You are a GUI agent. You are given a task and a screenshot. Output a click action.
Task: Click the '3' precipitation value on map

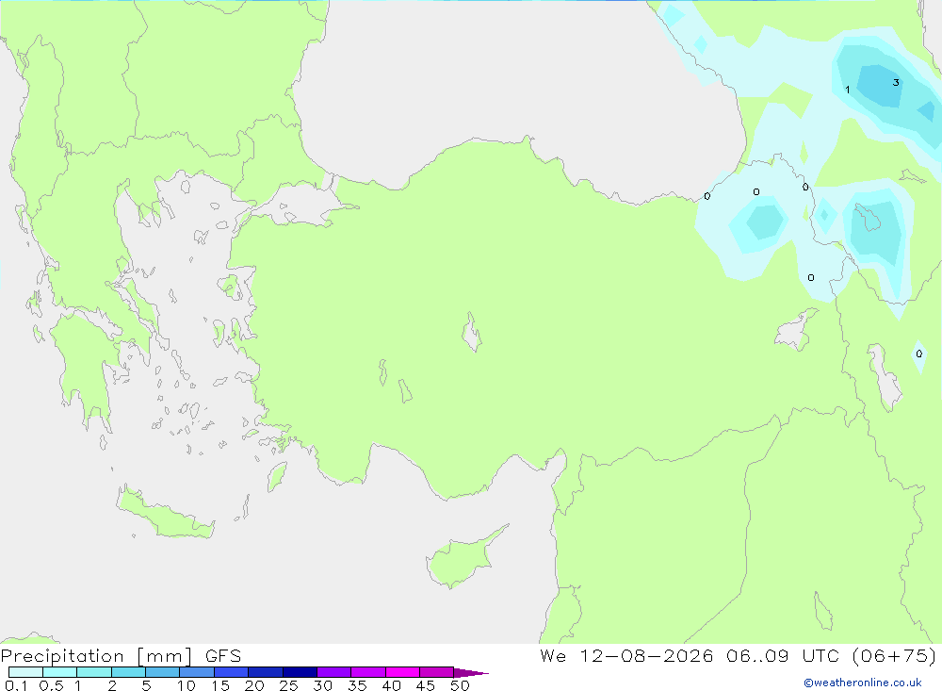pos(896,82)
